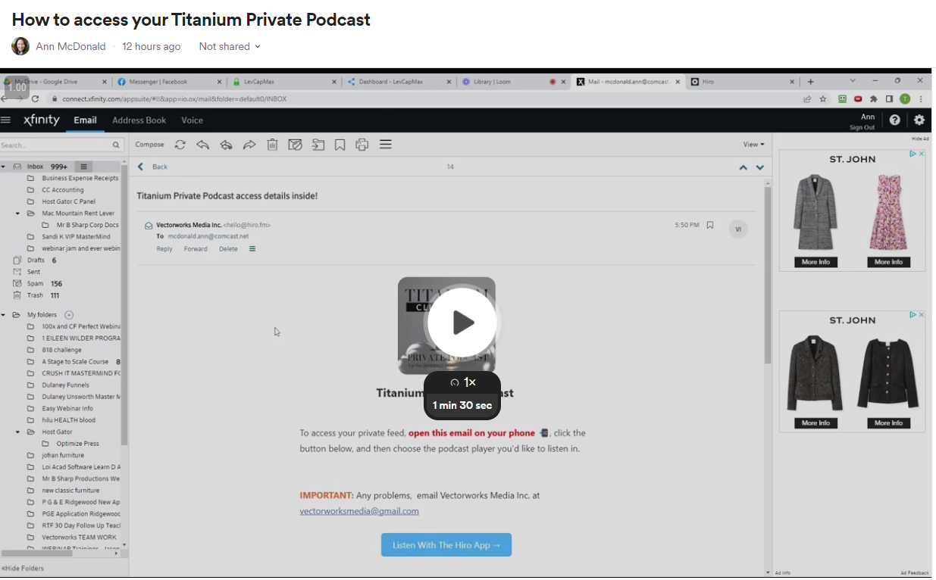Collapse the My folders tree section
936x580 pixels.
tap(4, 315)
